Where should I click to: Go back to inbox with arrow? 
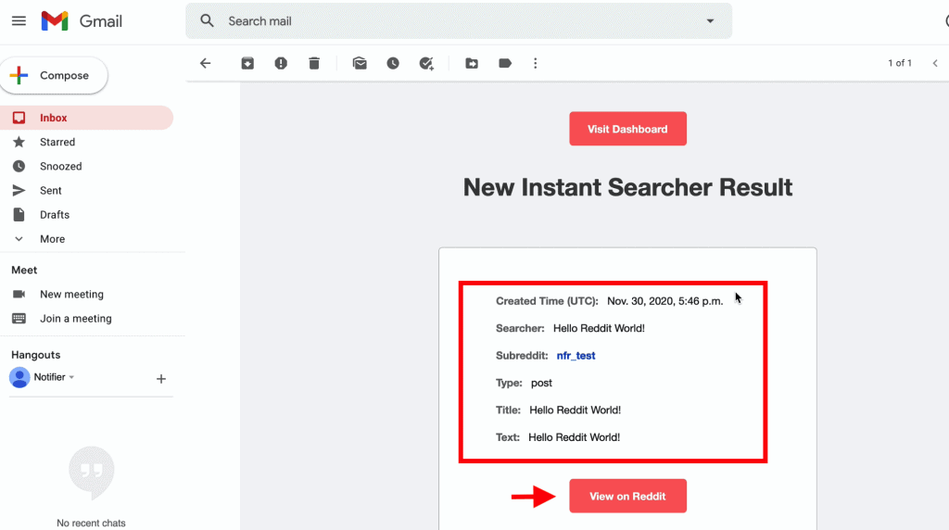tap(206, 63)
